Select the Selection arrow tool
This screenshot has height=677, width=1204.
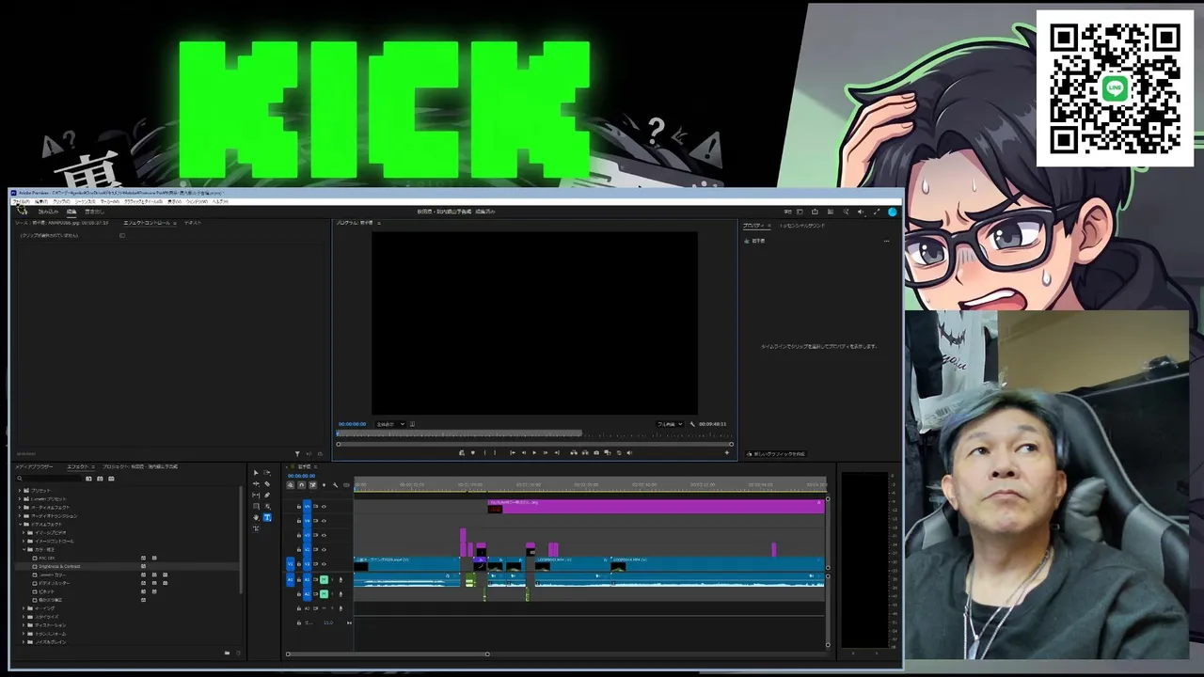pos(256,473)
